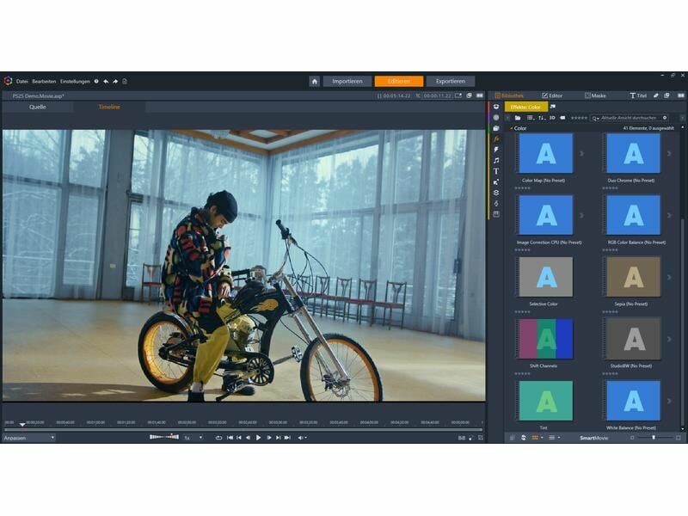Screen dimensions: 688x516
Task: Click the Pinnacle Studio logo icon
Action: 8,81
